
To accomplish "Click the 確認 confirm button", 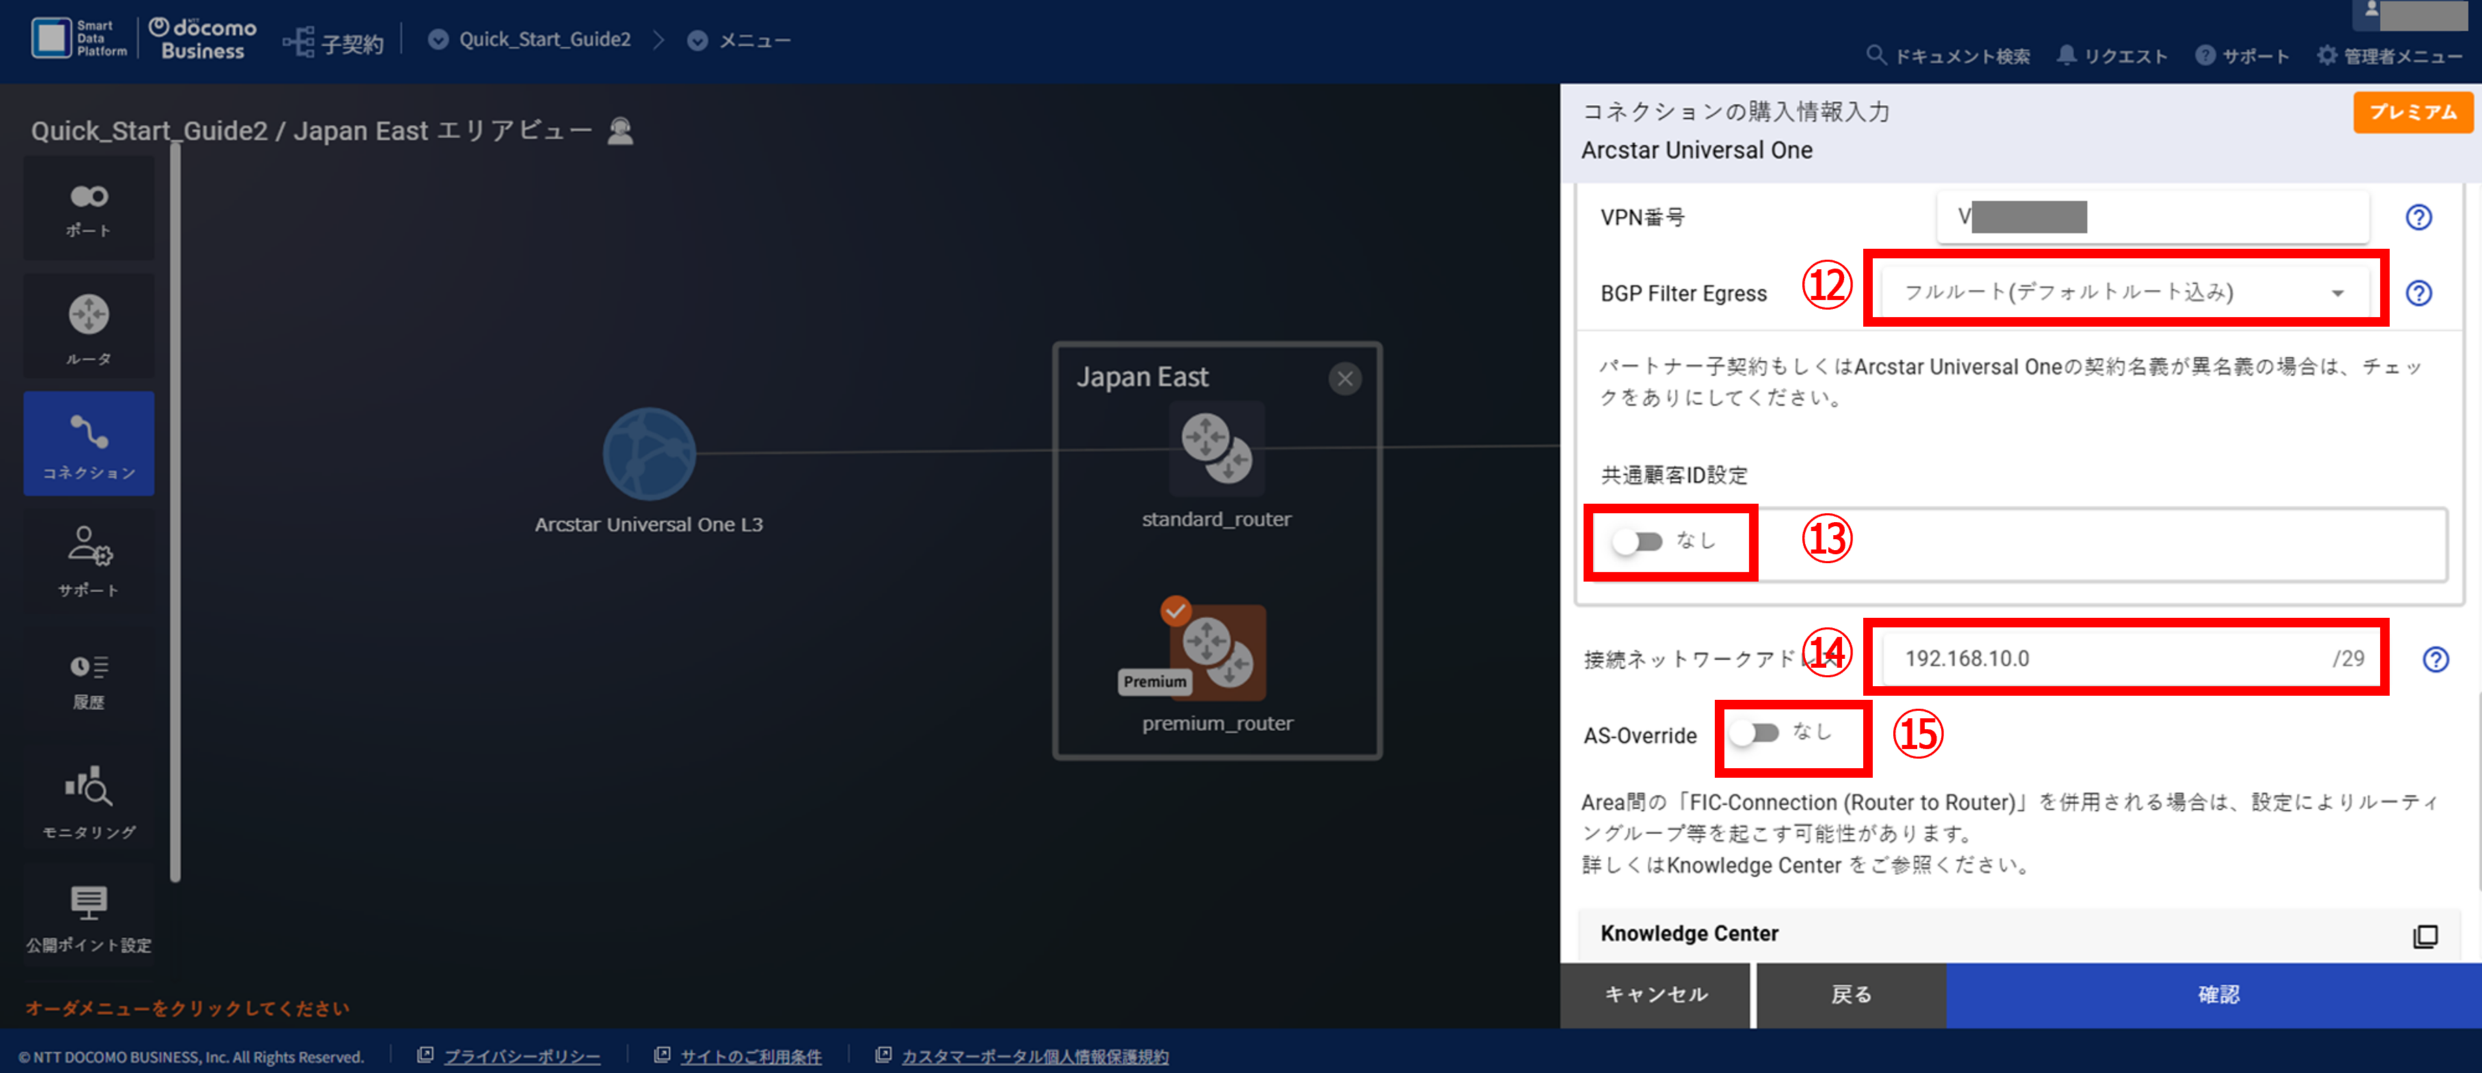I will (x=2213, y=994).
